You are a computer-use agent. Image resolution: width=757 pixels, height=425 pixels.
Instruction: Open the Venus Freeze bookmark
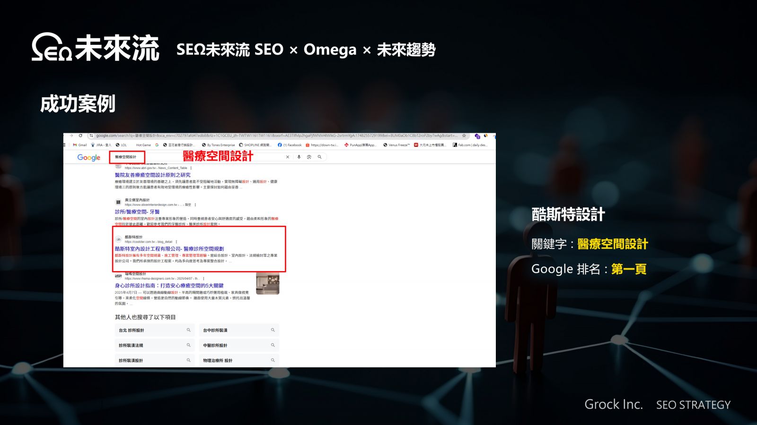pyautogui.click(x=396, y=145)
